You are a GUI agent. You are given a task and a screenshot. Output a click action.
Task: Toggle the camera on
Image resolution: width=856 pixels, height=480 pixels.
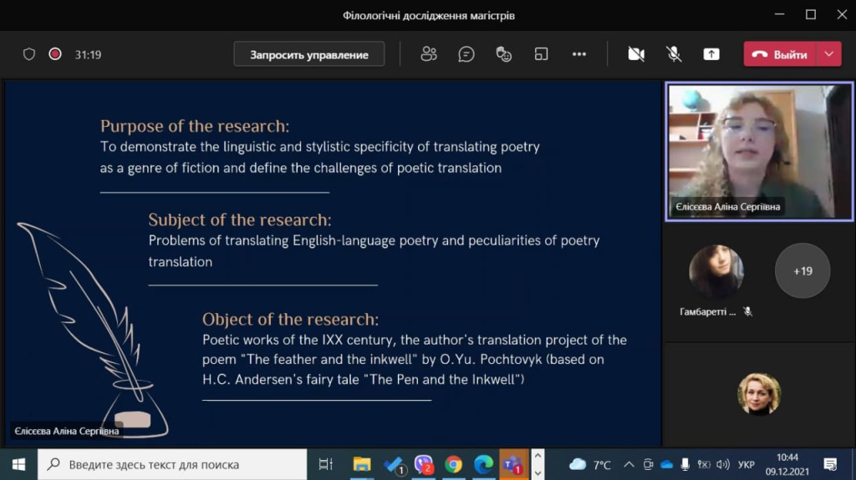click(x=636, y=54)
